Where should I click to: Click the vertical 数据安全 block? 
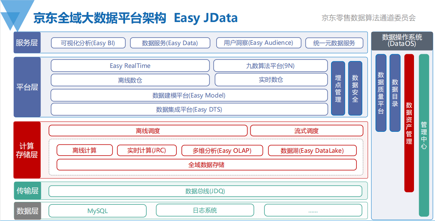pos(355,88)
